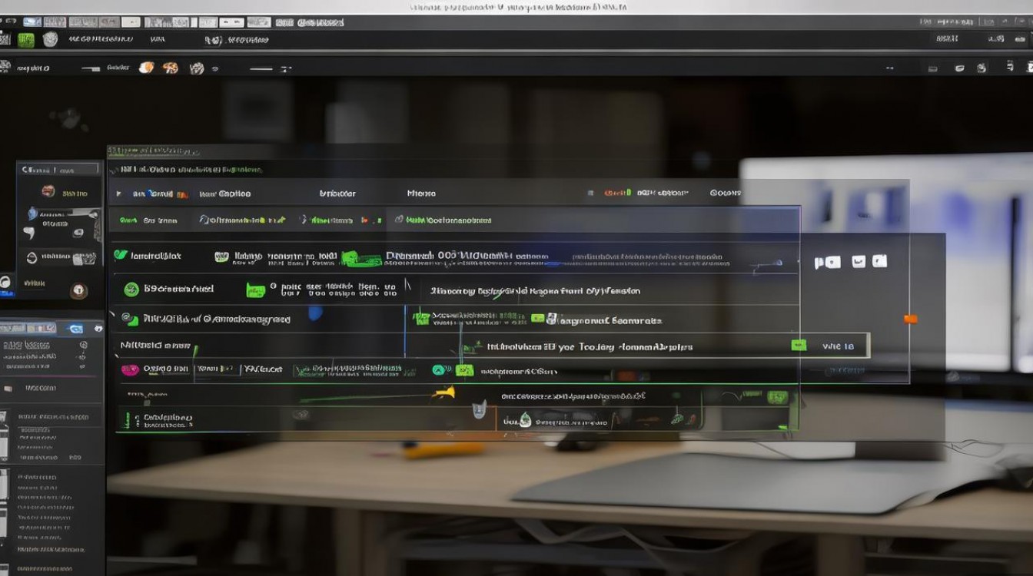
Task: Click the blue icon in left side panel
Action: [33, 214]
